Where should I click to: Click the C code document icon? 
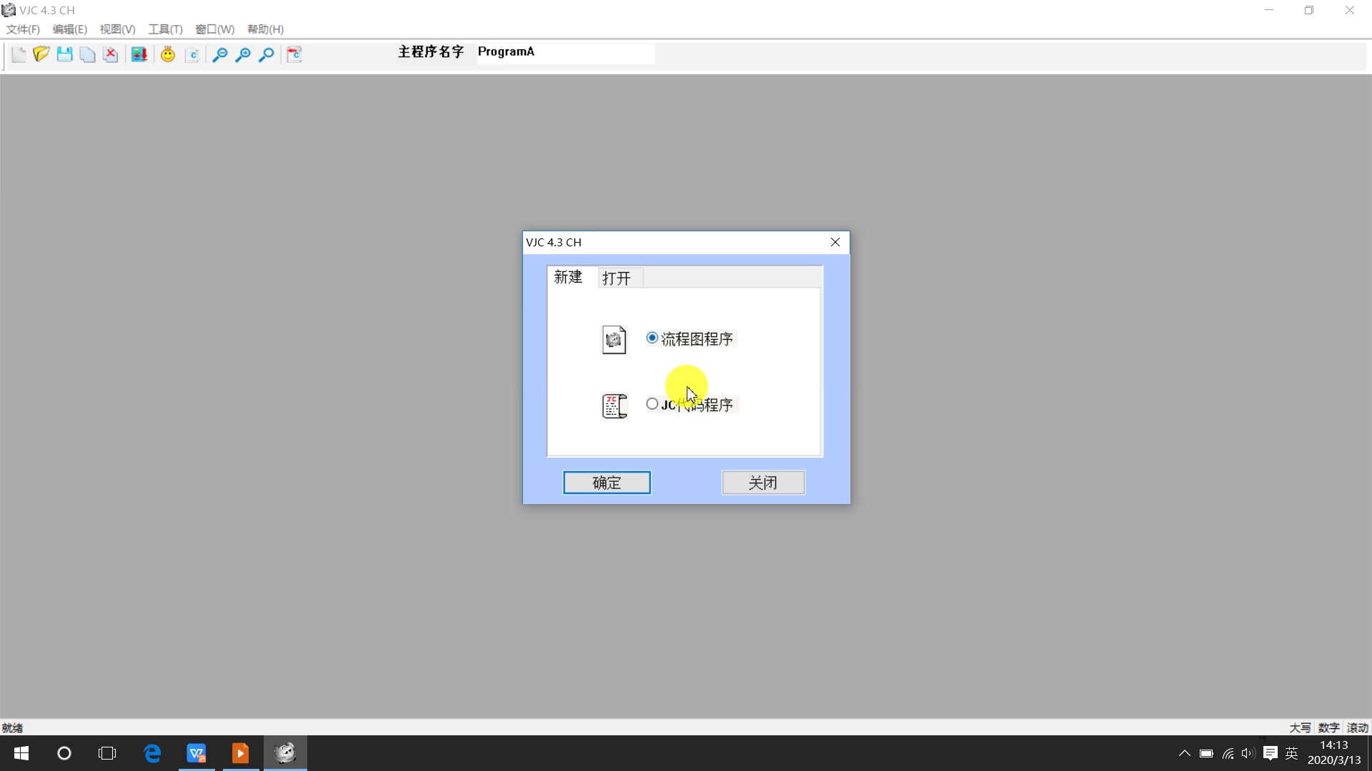[x=192, y=54]
